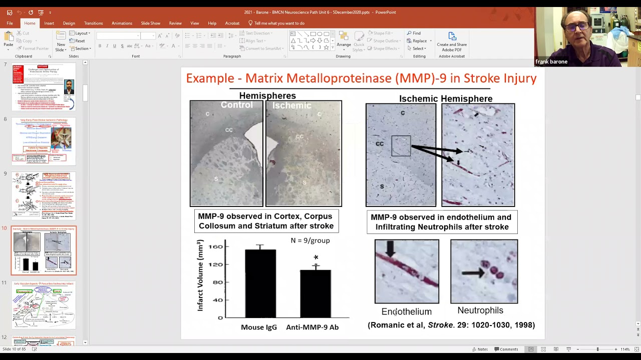Switch to the Design tab
This screenshot has height=360, width=641.
[x=69, y=23]
